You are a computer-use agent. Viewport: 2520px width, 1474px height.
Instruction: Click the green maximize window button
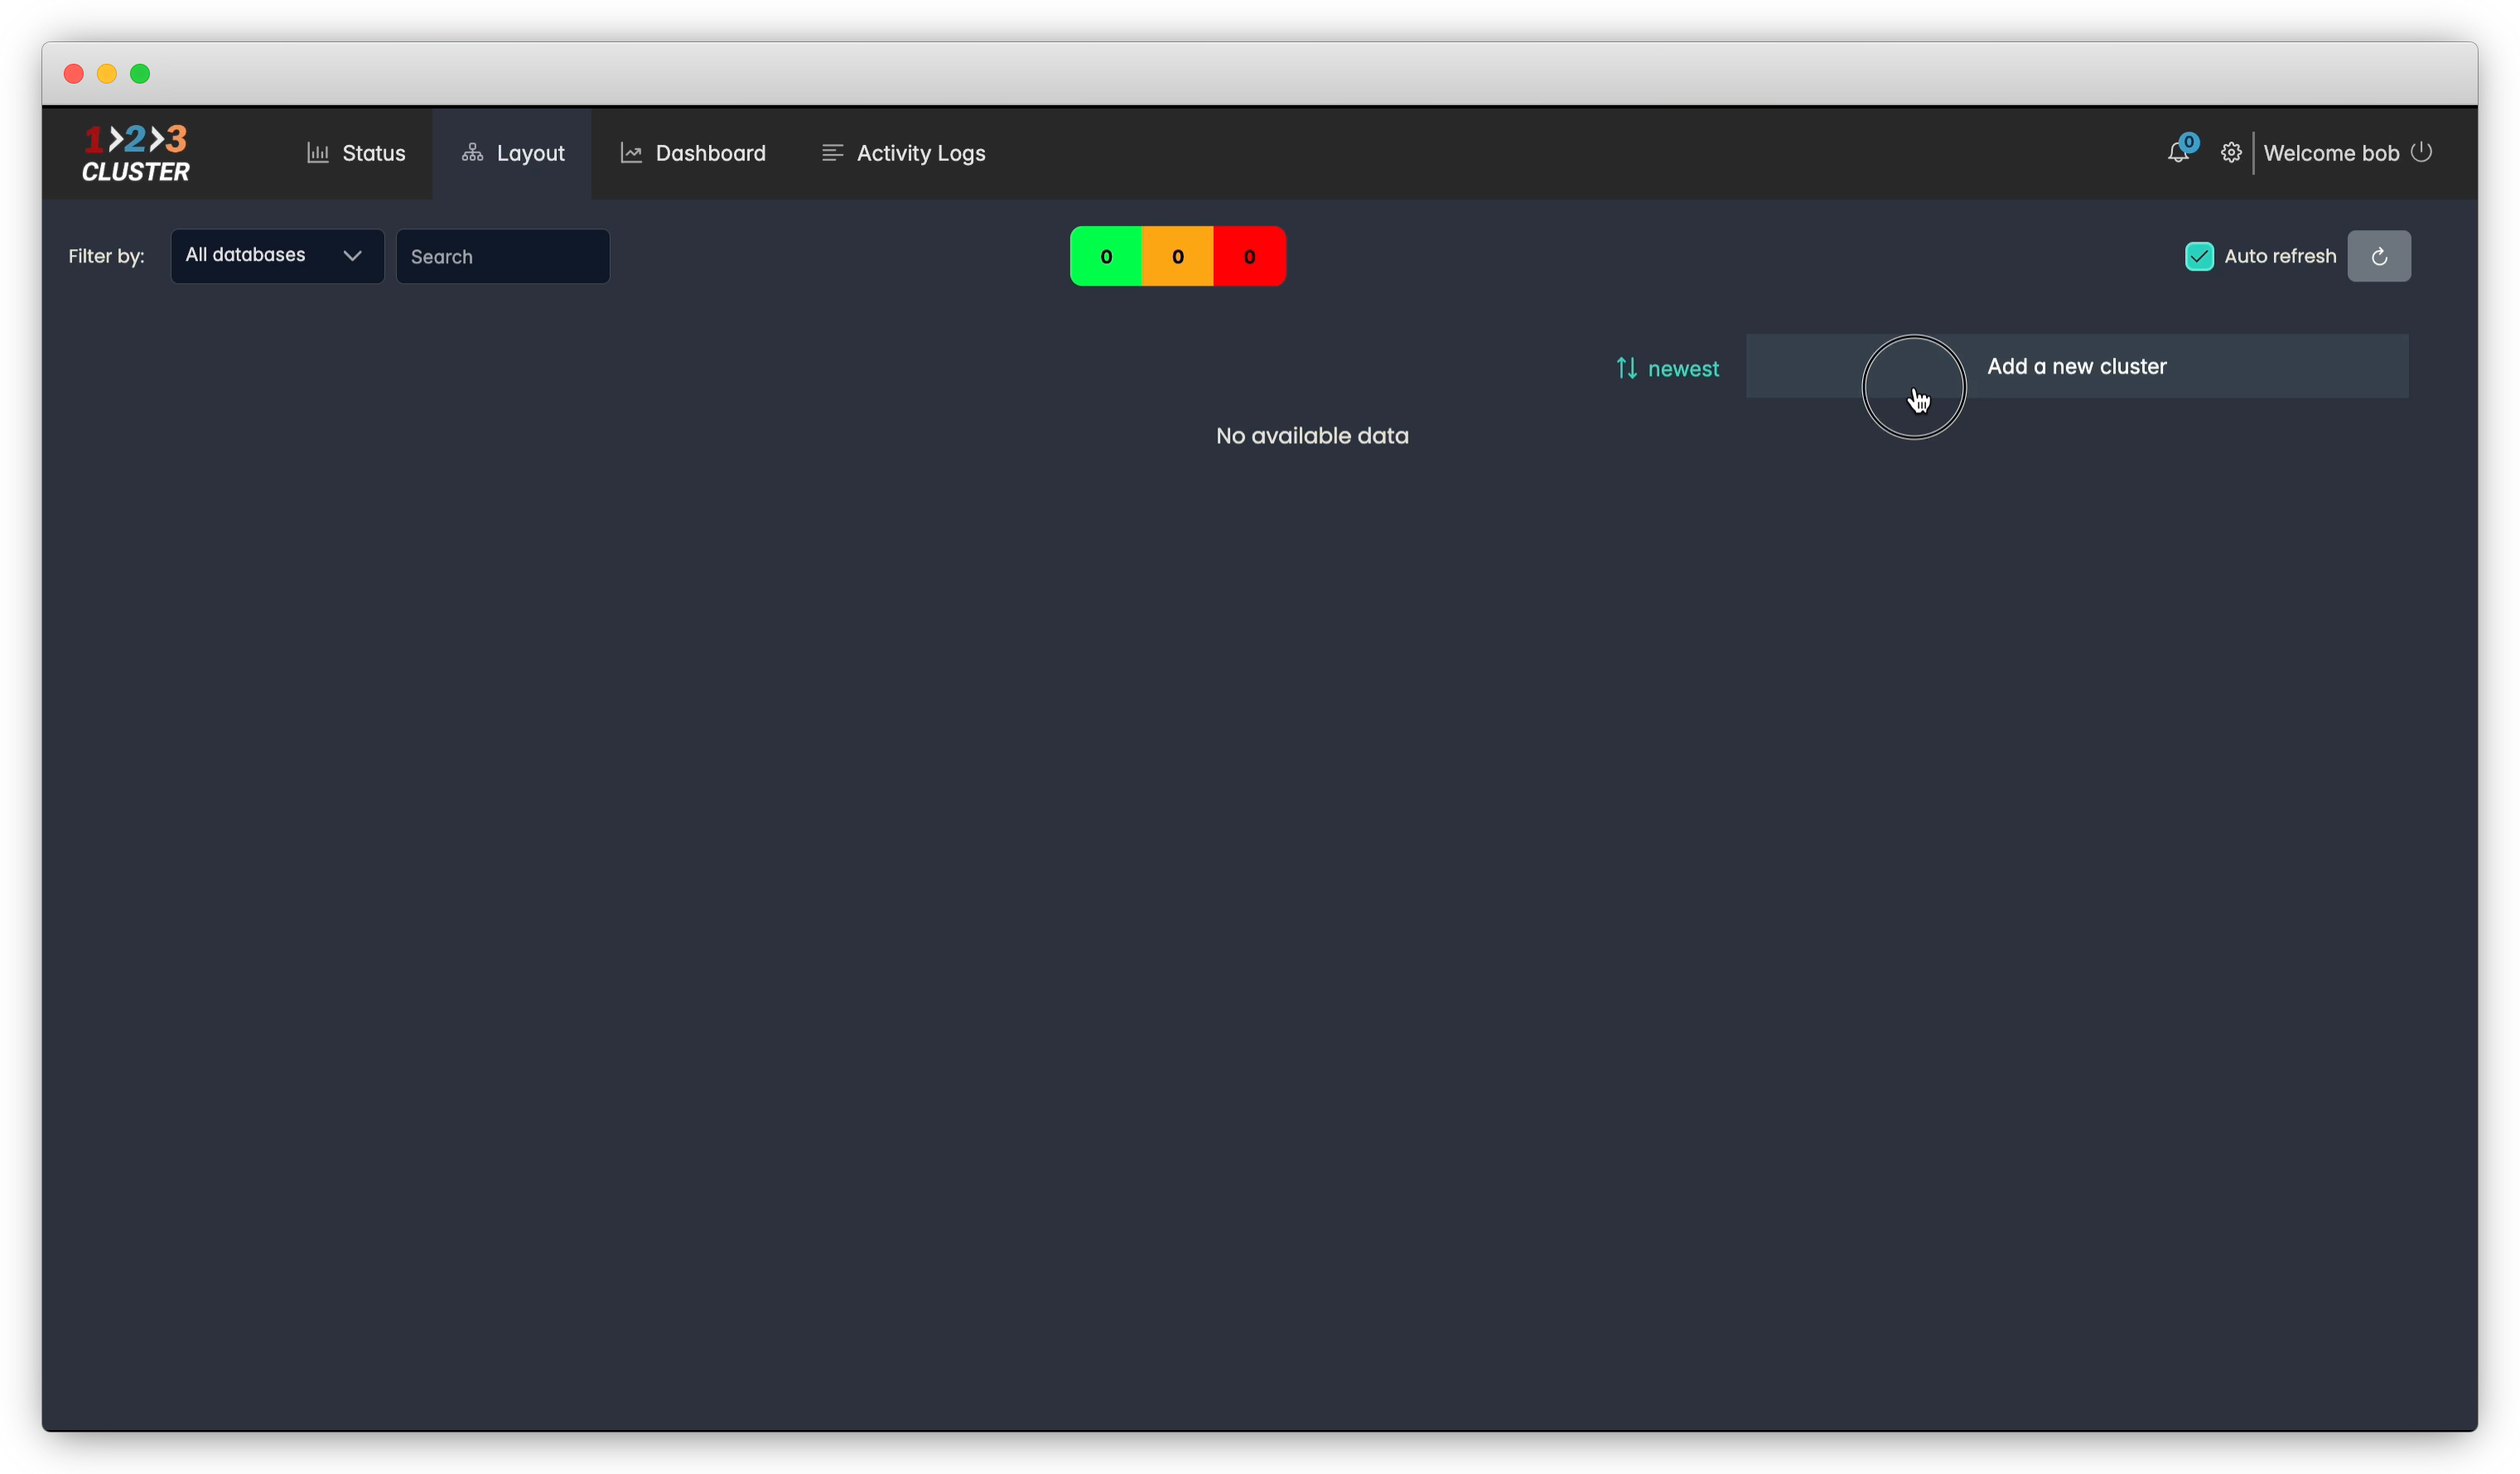click(140, 74)
